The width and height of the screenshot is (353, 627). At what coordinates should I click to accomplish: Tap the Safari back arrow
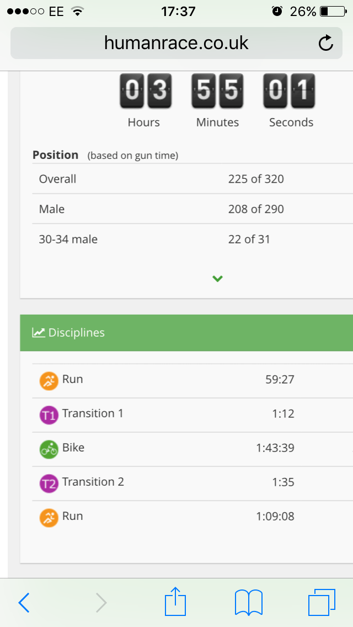click(24, 603)
